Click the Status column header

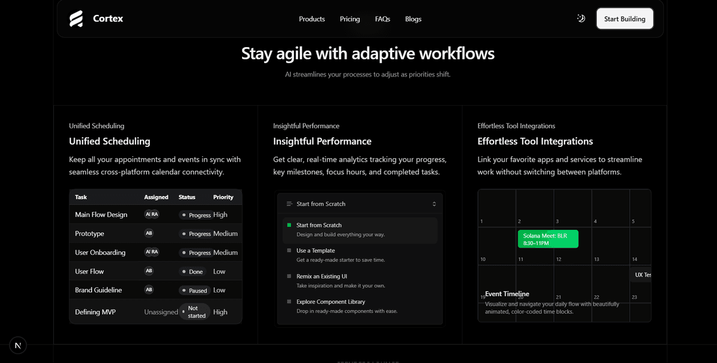coord(187,197)
